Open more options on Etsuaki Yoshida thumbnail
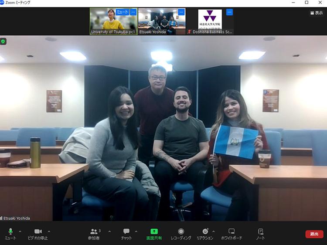This screenshot has height=245, width=327. pos(181,12)
